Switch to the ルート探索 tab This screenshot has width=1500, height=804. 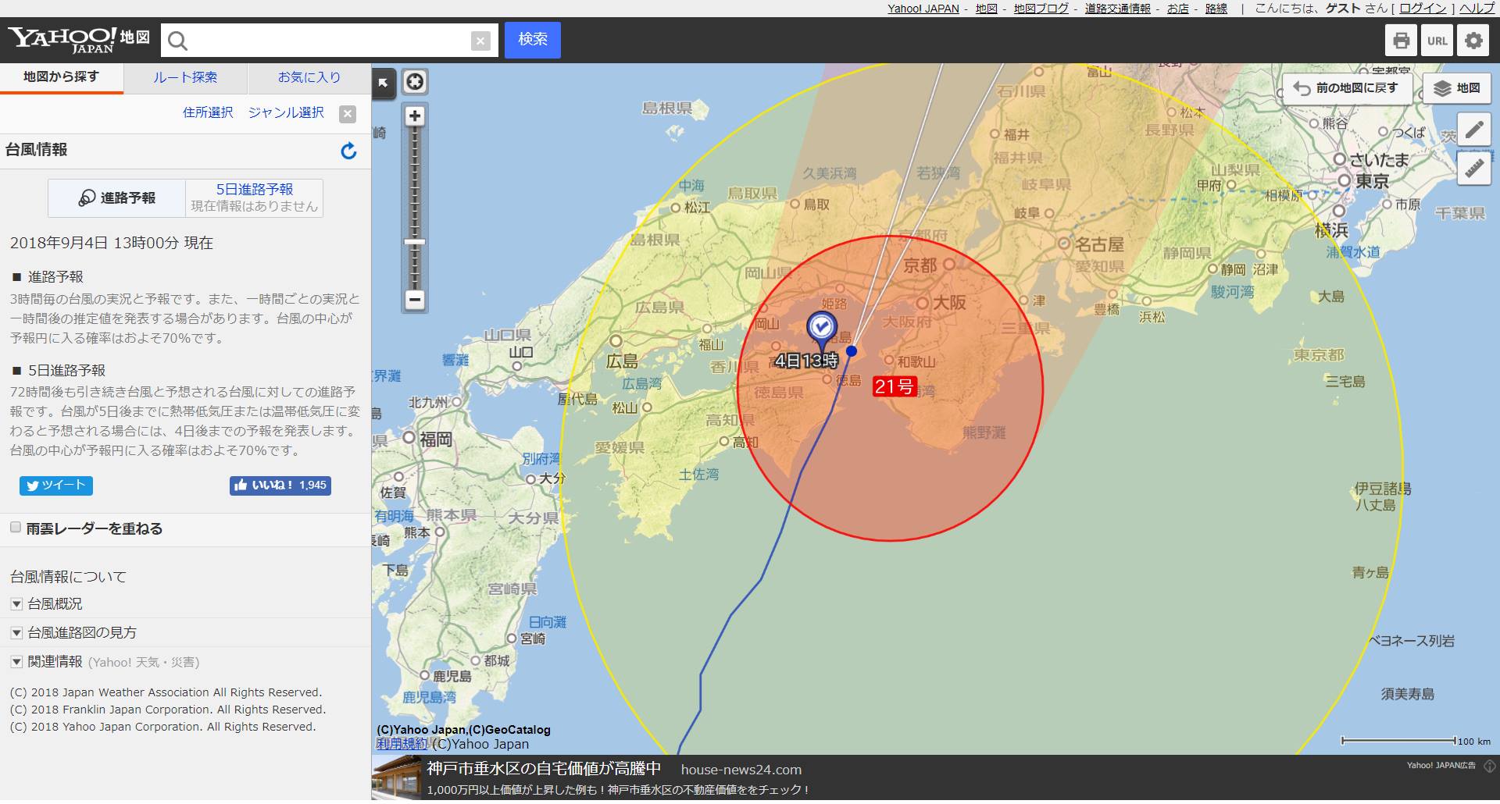(x=185, y=77)
